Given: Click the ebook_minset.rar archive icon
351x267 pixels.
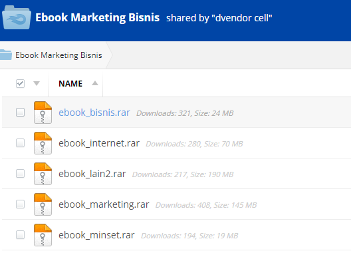Looking at the screenshot, I should click(x=43, y=236).
